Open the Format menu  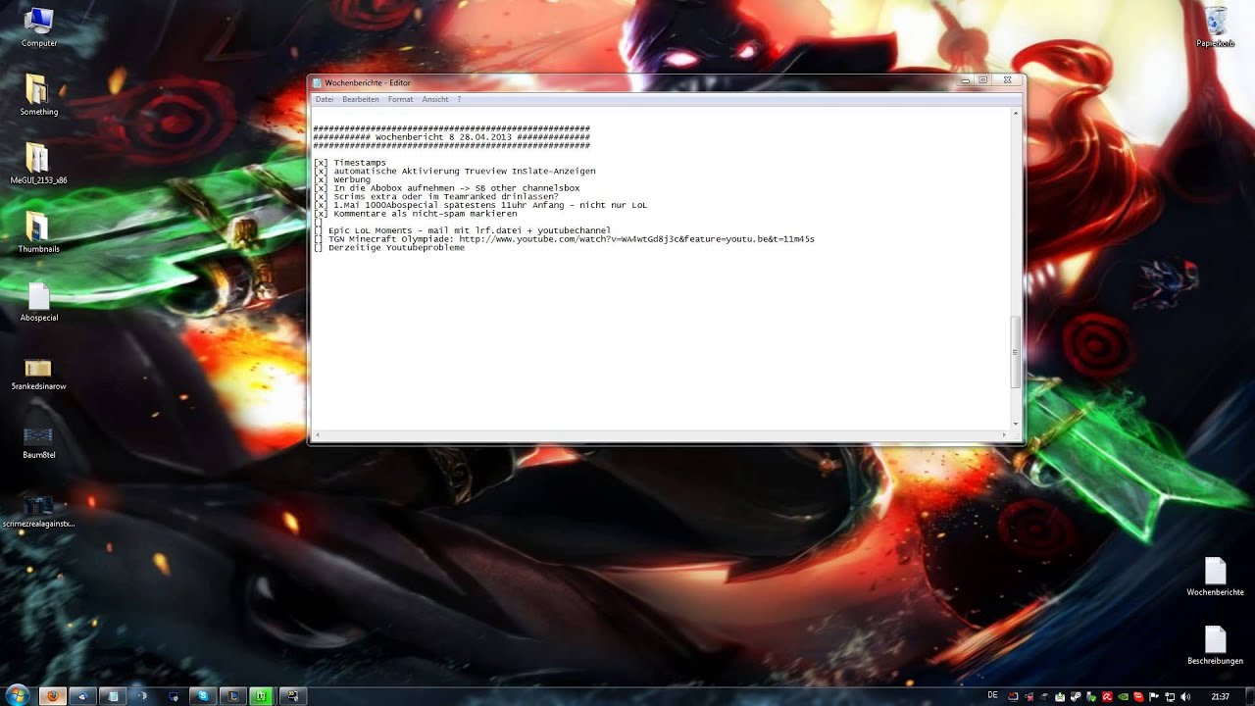coord(400,99)
